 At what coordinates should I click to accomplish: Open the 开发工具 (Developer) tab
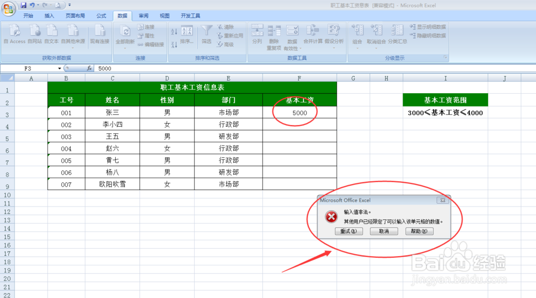(190, 16)
